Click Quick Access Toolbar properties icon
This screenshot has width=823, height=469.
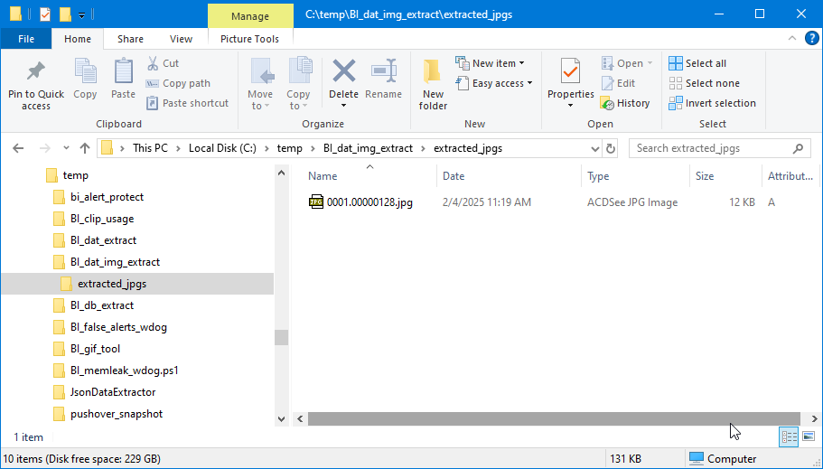click(45, 14)
